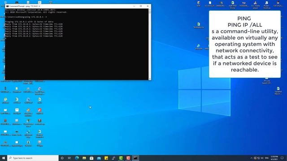This screenshot has width=287, height=161.
Task: Click the Type here to search box
Action: tap(33, 158)
